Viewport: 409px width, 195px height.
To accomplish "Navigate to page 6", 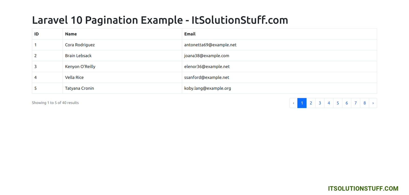I will click(347, 103).
